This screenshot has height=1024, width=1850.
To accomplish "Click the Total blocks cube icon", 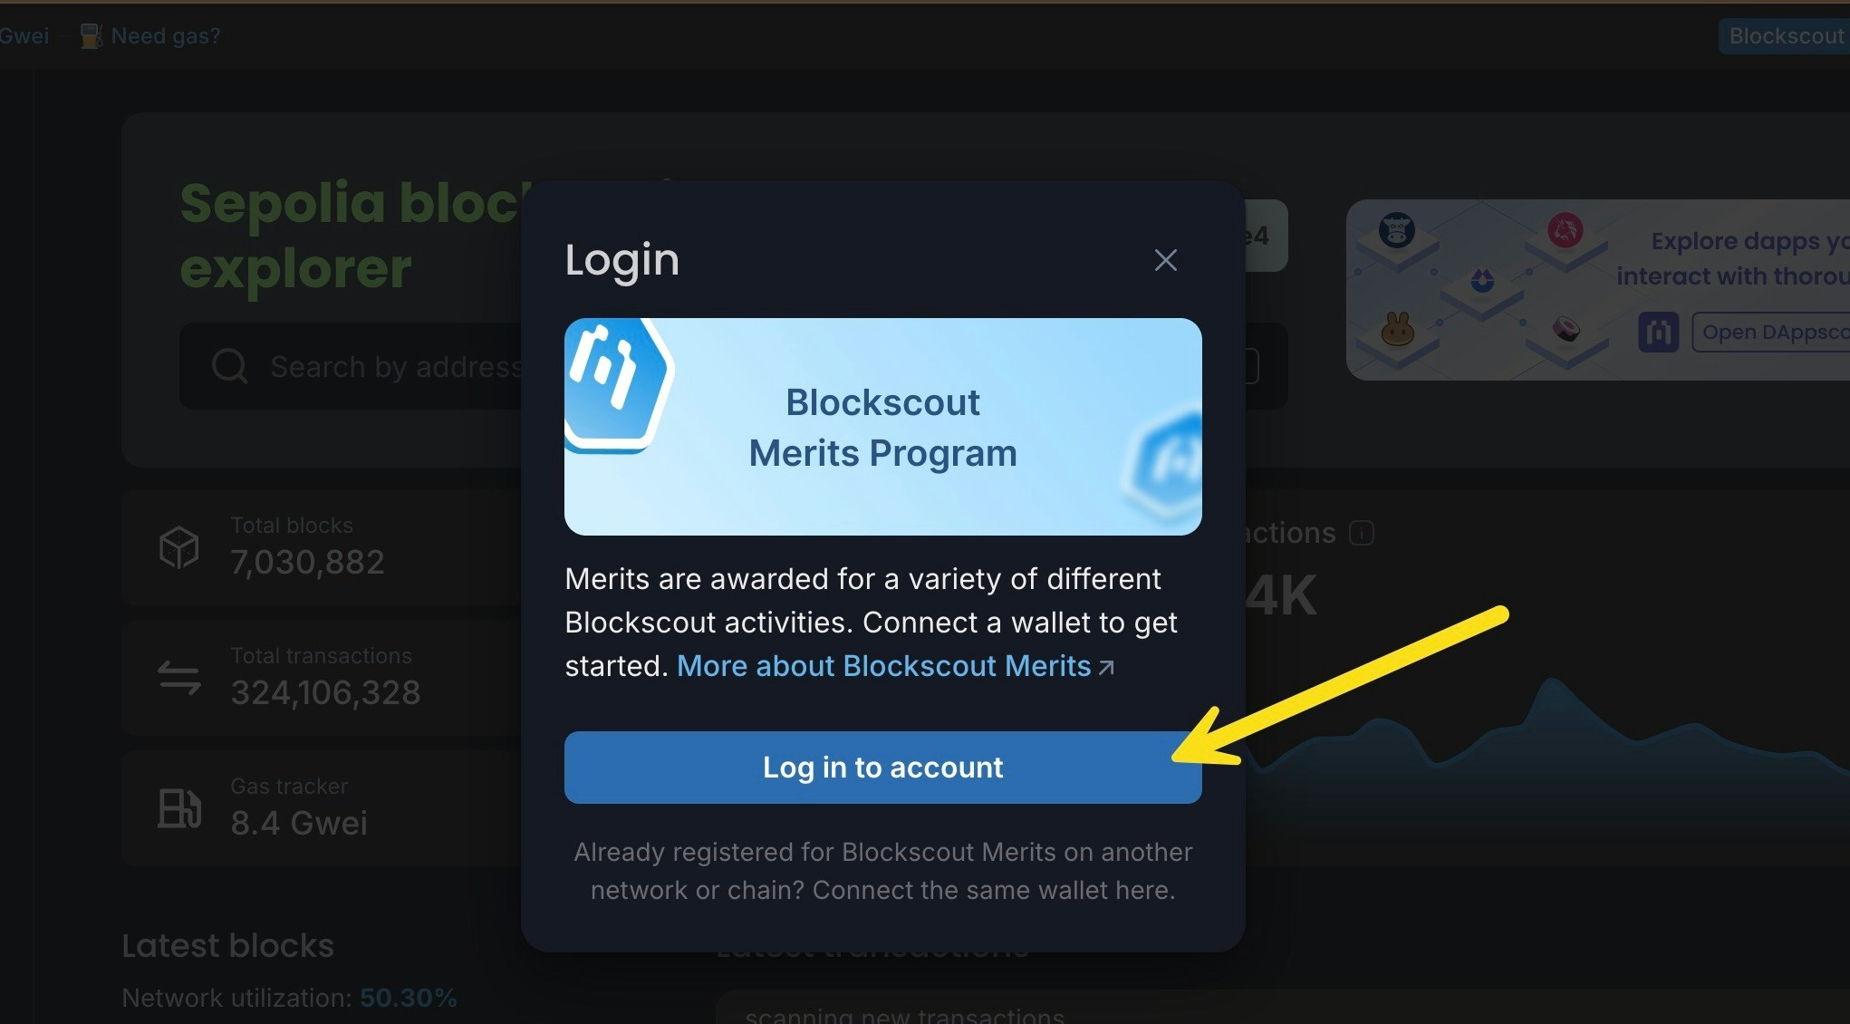I will point(178,547).
